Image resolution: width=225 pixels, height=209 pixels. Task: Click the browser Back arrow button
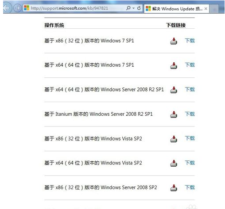tap(7, 8)
